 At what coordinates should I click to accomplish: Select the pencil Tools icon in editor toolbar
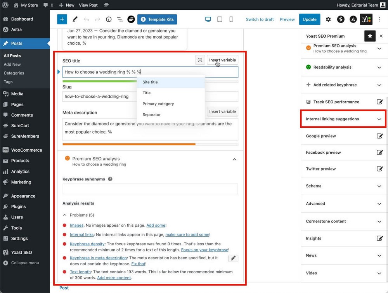[x=75, y=19]
